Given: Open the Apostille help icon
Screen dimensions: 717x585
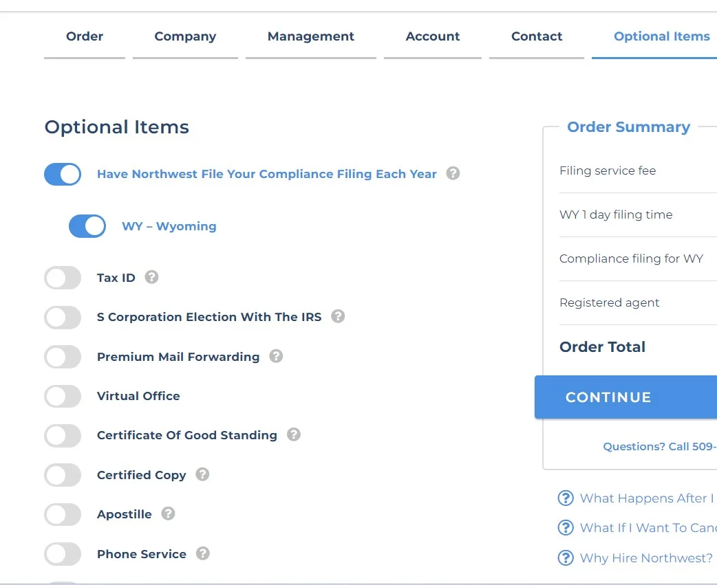Looking at the screenshot, I should (168, 514).
